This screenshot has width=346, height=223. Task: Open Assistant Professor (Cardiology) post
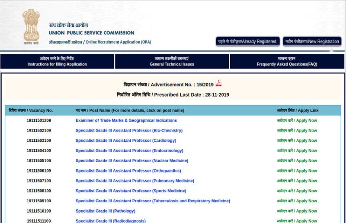coord(126,141)
